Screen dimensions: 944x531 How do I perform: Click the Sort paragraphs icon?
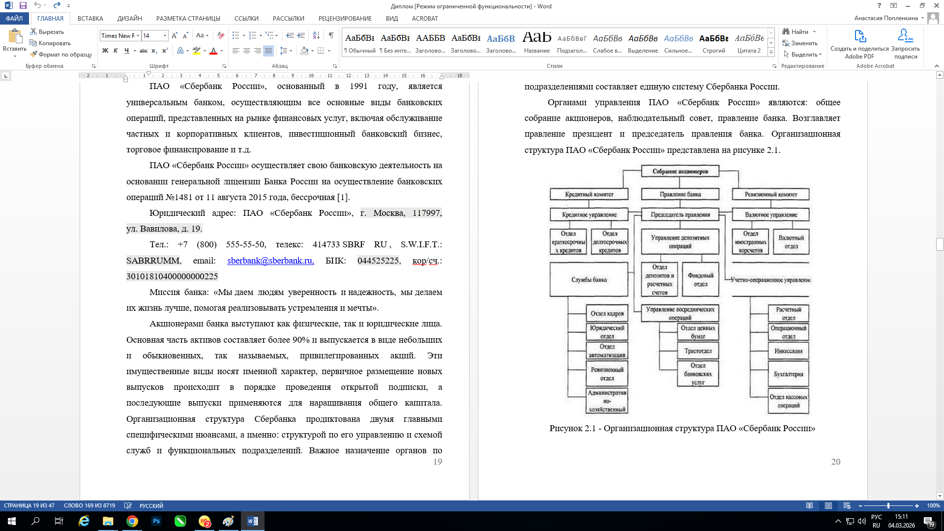click(x=316, y=35)
